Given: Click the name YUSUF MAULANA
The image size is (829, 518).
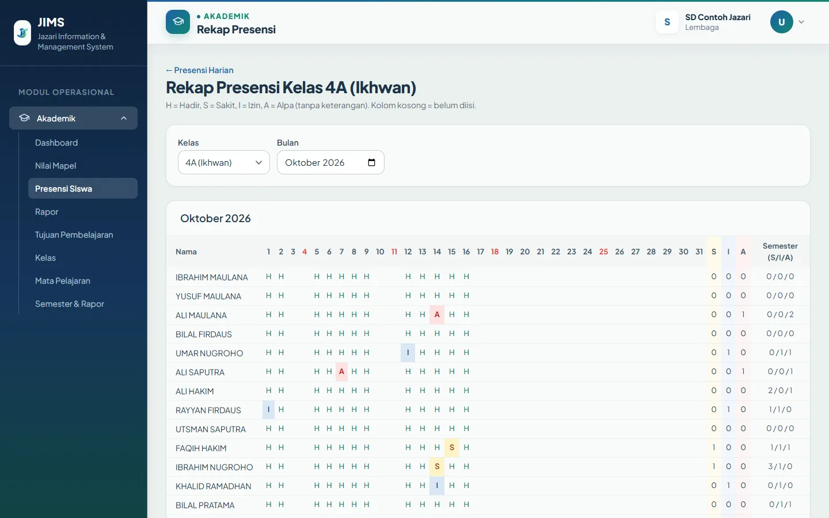Looking at the screenshot, I should 208,296.
